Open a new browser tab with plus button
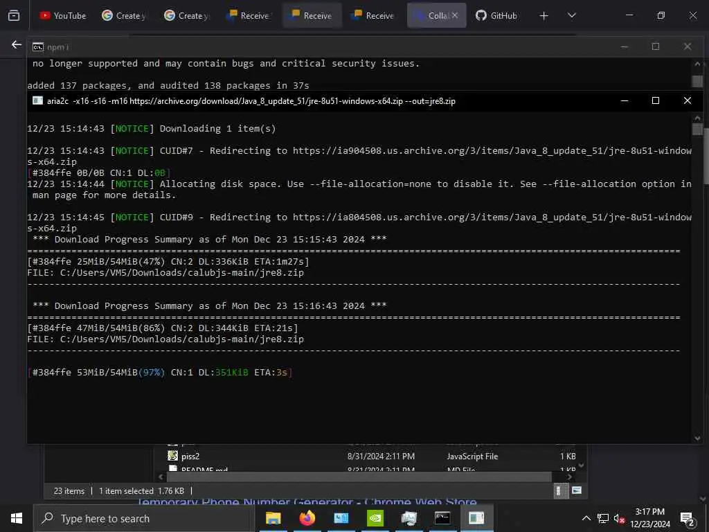Screen dimensions: 709x532 [544, 16]
